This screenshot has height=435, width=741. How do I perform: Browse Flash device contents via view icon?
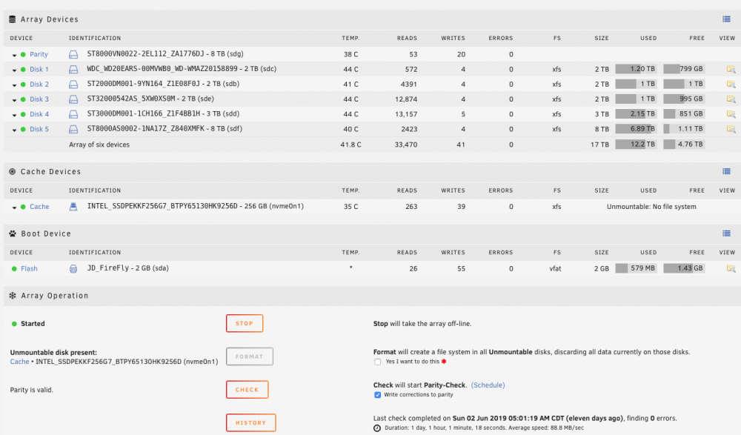[x=731, y=268]
